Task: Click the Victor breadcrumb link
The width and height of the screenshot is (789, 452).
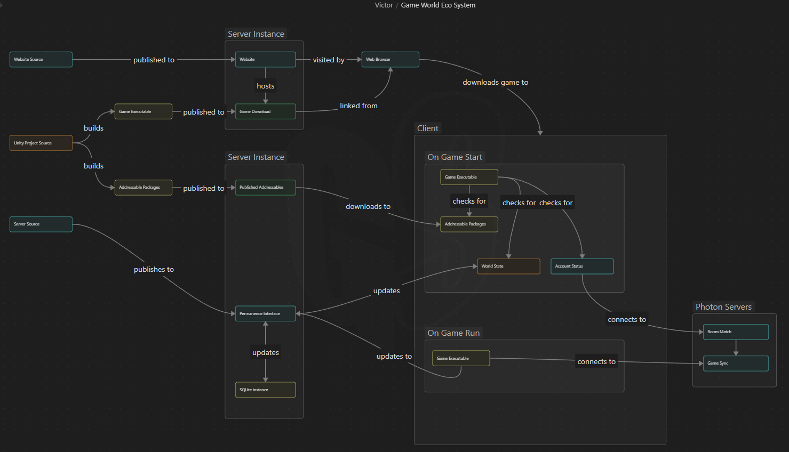Action: click(384, 5)
